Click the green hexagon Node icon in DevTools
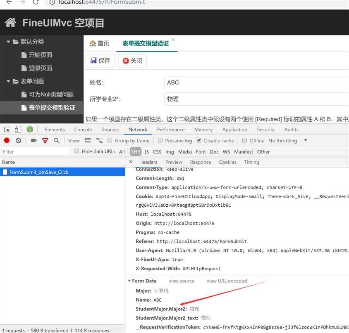 (x=30, y=129)
